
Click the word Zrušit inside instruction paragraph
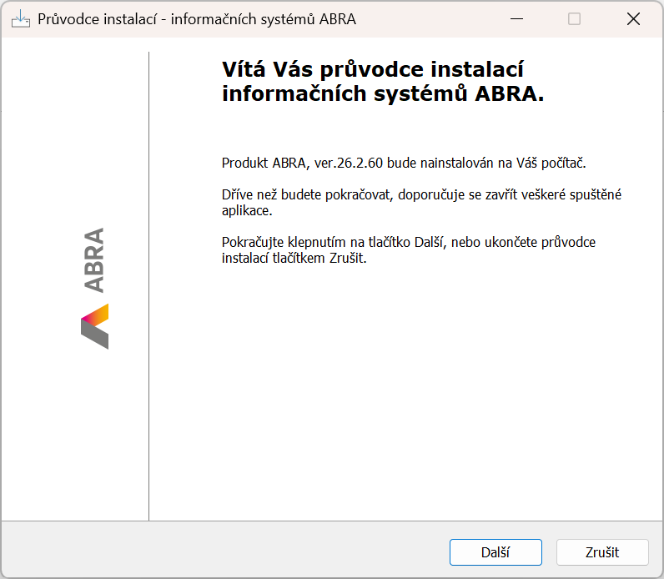[346, 258]
